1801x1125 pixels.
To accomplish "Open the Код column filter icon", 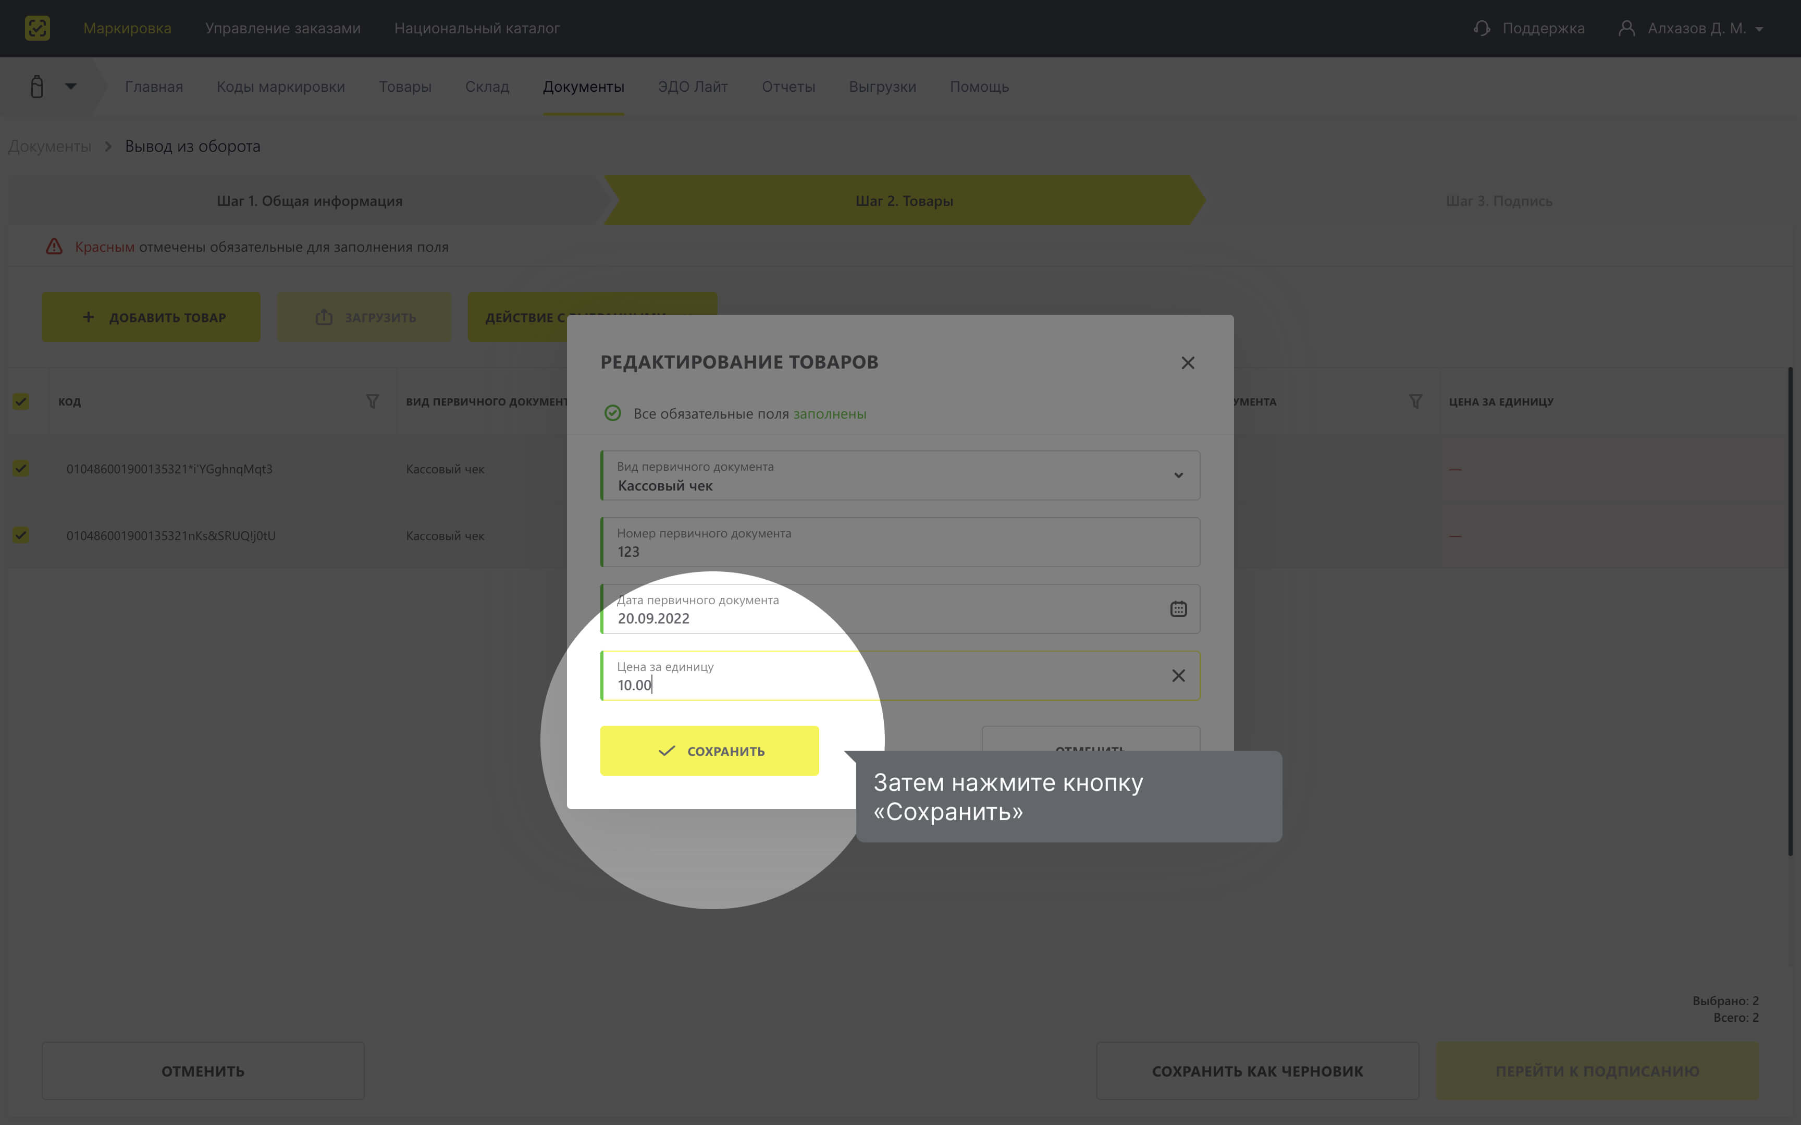I will (x=373, y=402).
